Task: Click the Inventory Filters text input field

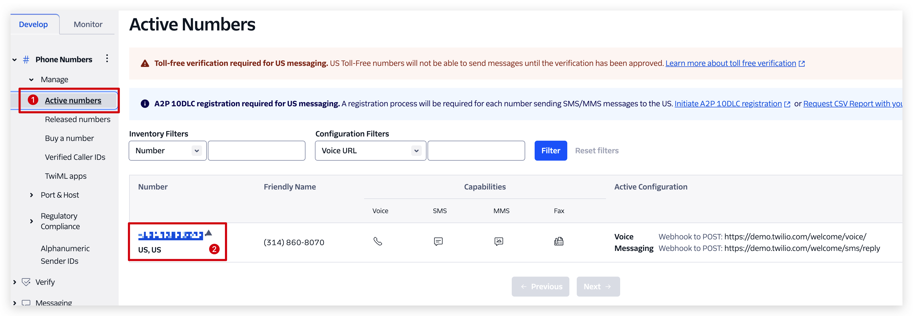Action: coord(257,151)
